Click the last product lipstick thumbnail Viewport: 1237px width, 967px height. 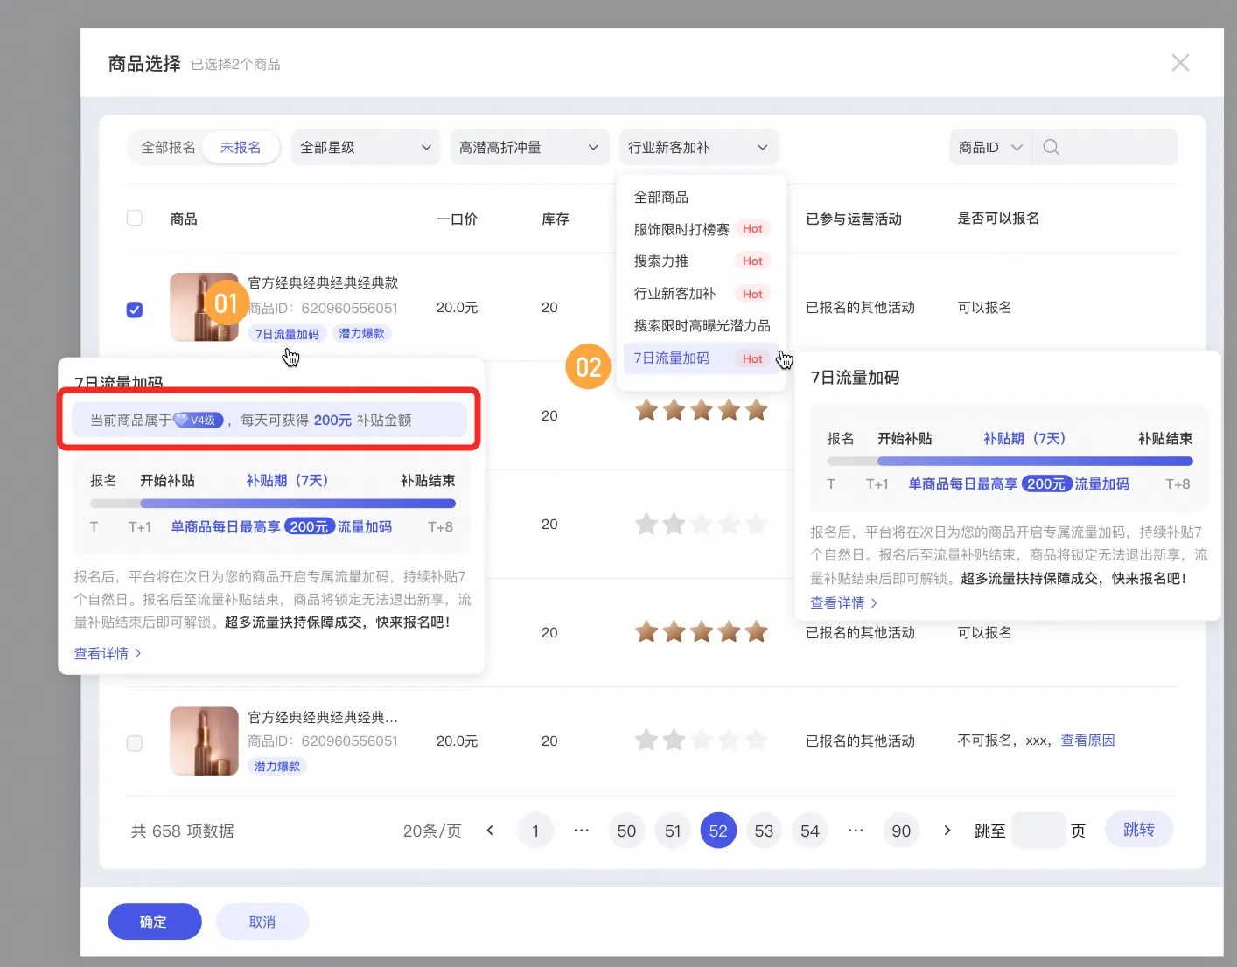point(204,741)
